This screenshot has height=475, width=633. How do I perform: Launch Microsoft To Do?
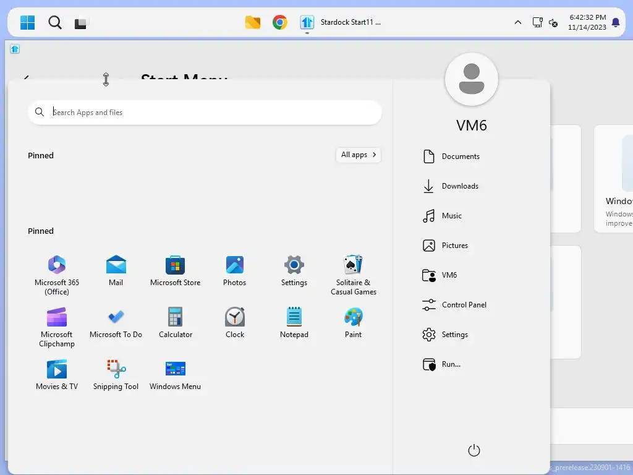click(116, 323)
